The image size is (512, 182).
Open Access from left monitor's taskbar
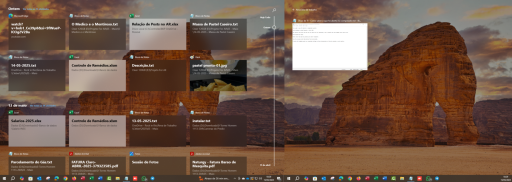coord(82,178)
